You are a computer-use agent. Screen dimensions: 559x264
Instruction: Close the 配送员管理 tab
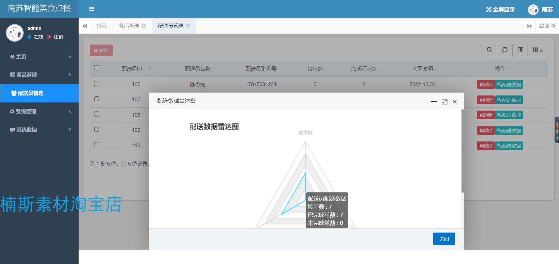click(188, 26)
